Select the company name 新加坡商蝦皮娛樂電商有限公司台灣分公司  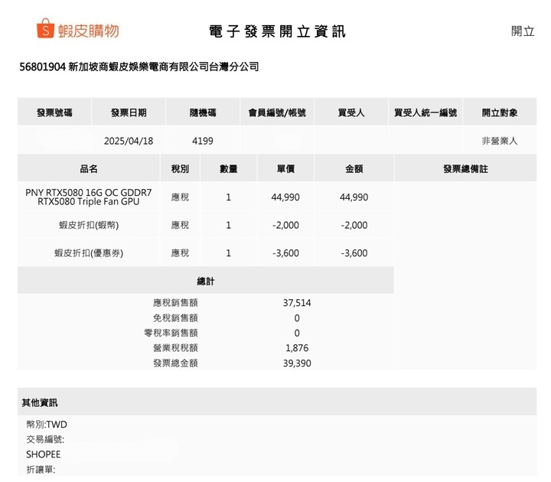point(164,67)
